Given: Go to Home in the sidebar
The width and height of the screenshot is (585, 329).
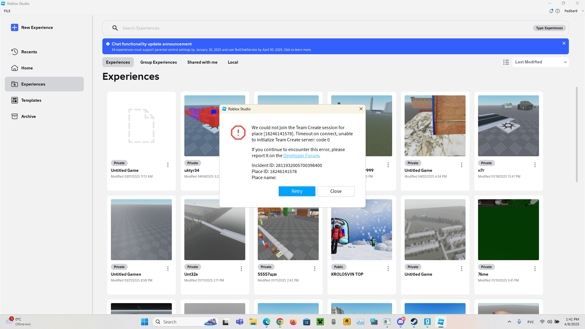Looking at the screenshot, I should pyautogui.click(x=44, y=68).
